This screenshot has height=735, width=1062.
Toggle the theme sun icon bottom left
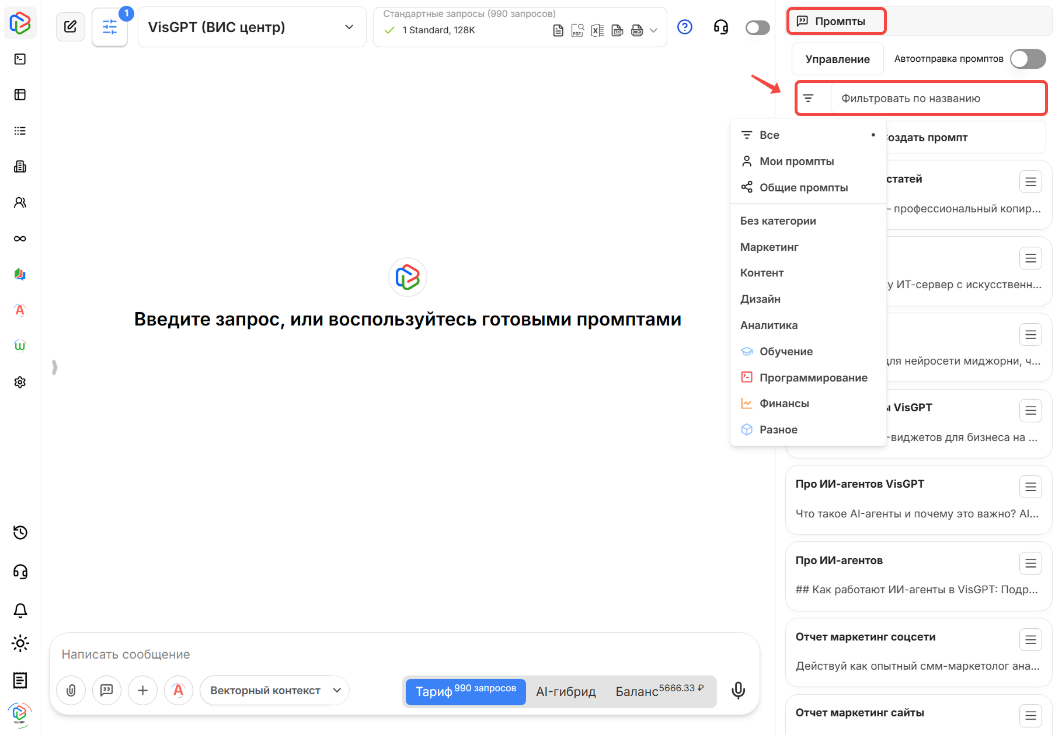(x=20, y=643)
